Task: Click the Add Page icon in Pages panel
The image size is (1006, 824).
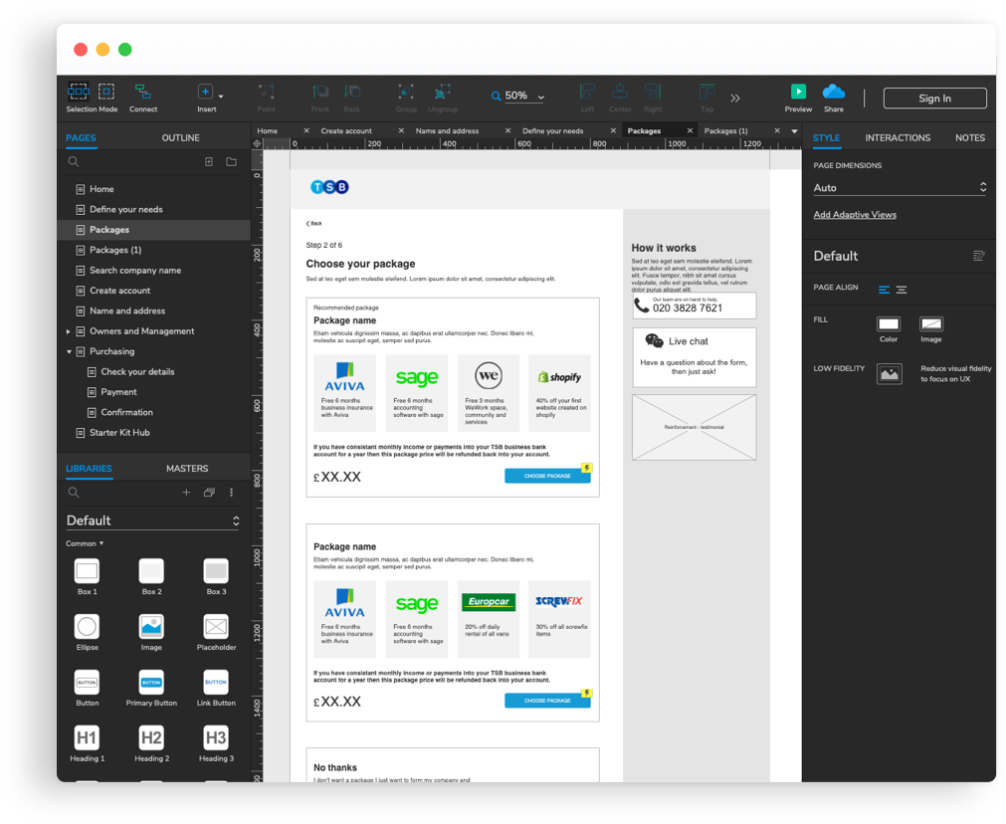Action: pyautogui.click(x=209, y=161)
